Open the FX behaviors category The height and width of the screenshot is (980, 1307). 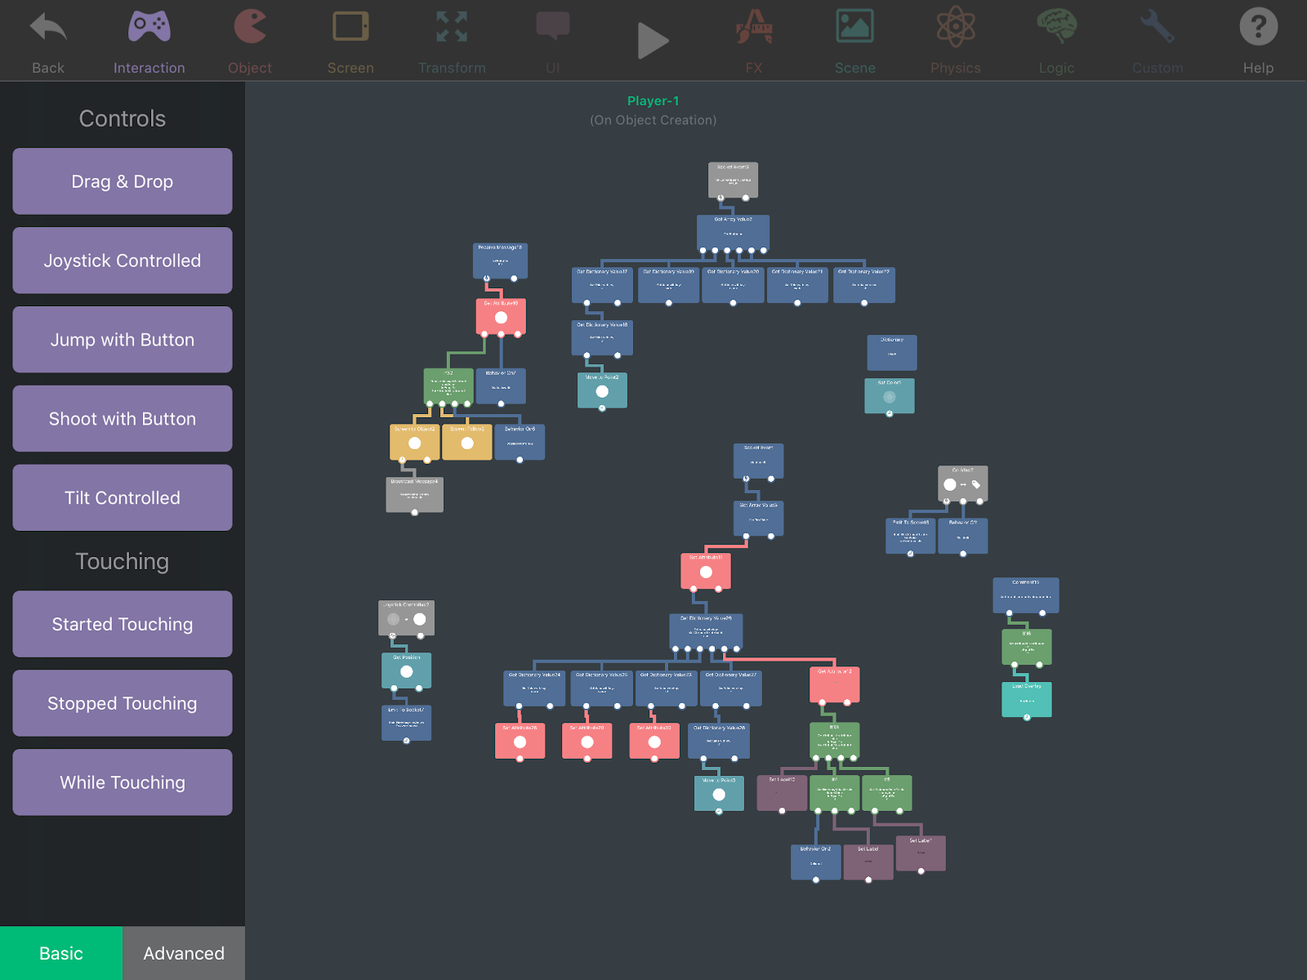[x=754, y=41]
